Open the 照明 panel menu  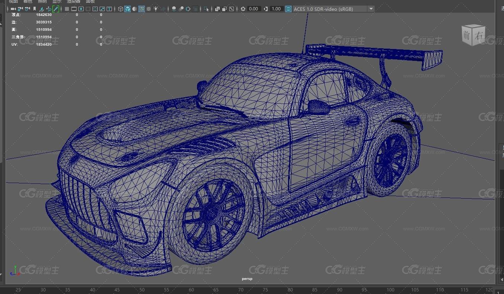click(x=42, y=1)
